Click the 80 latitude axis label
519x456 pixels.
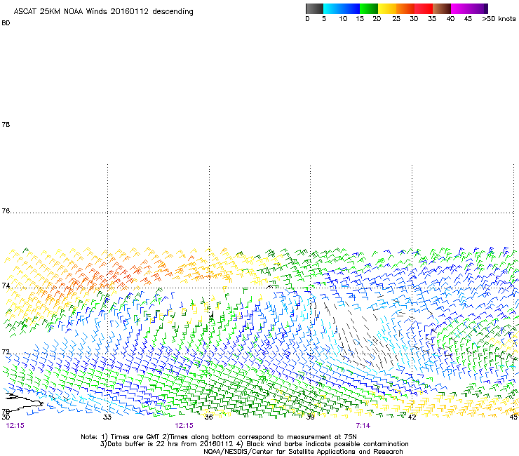6,23
